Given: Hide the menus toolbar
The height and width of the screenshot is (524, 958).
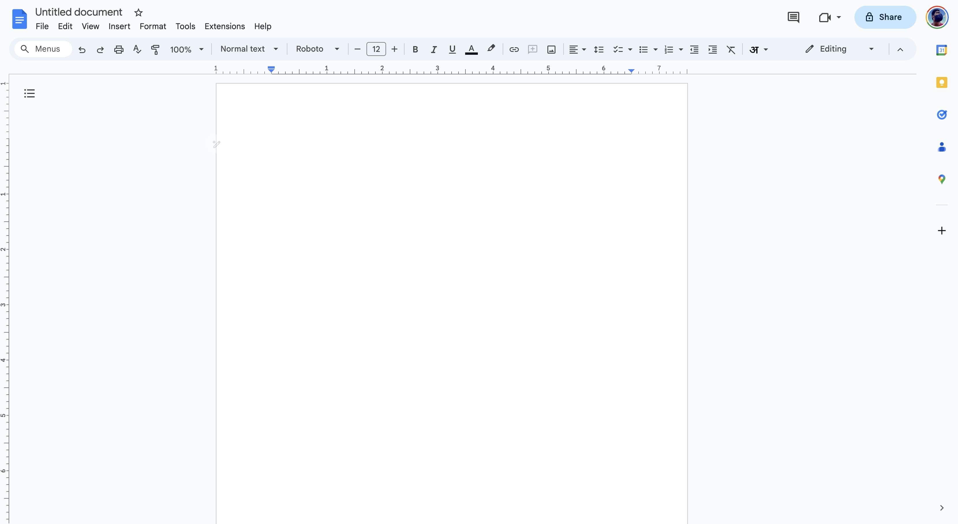Looking at the screenshot, I should click(900, 49).
